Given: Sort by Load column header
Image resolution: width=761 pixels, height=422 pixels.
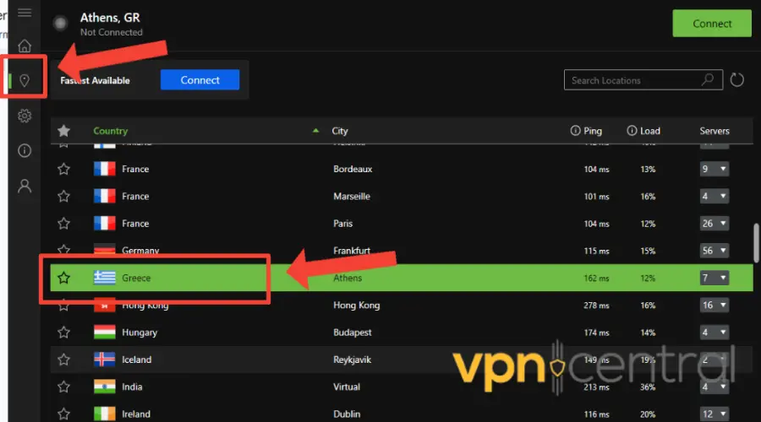Looking at the screenshot, I should pyautogui.click(x=650, y=131).
